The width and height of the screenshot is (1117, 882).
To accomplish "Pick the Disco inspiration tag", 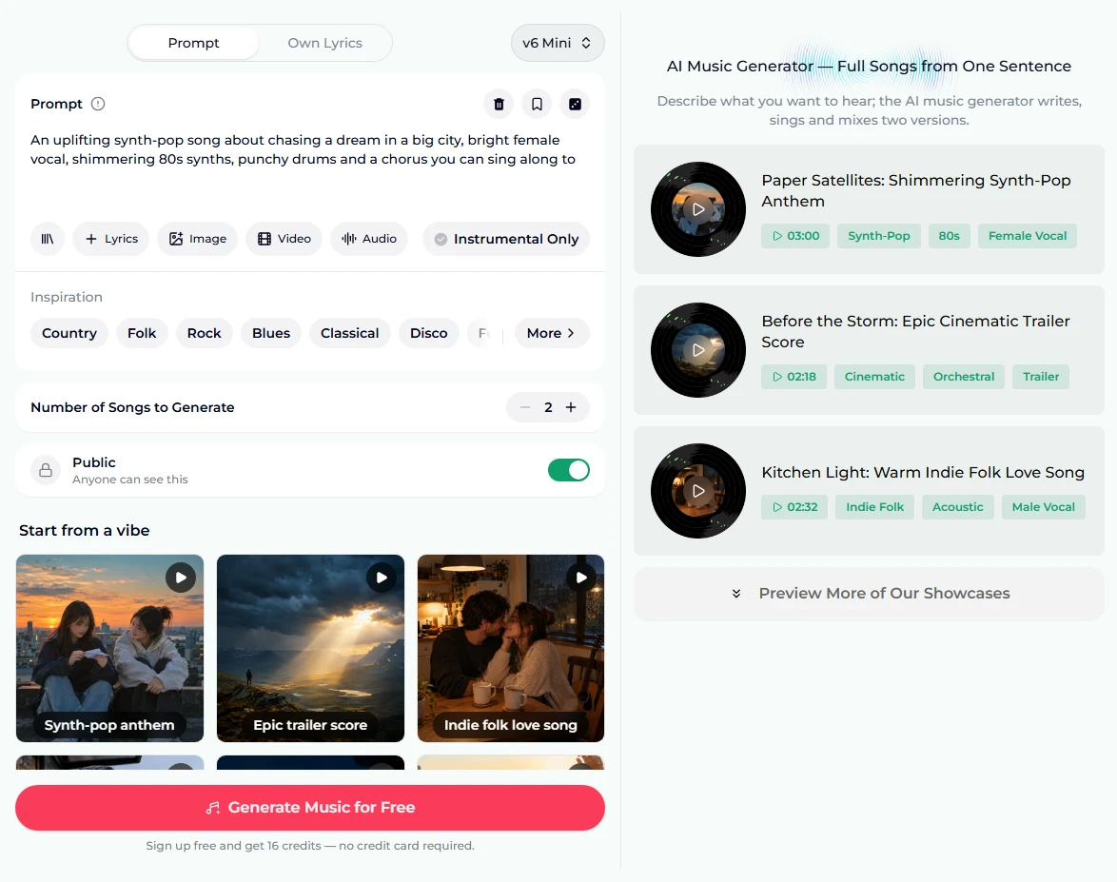I will [x=429, y=333].
